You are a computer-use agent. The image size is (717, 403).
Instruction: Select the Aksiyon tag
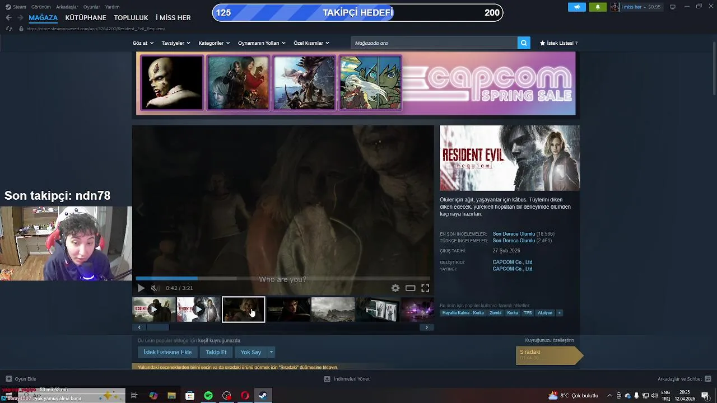pos(545,313)
